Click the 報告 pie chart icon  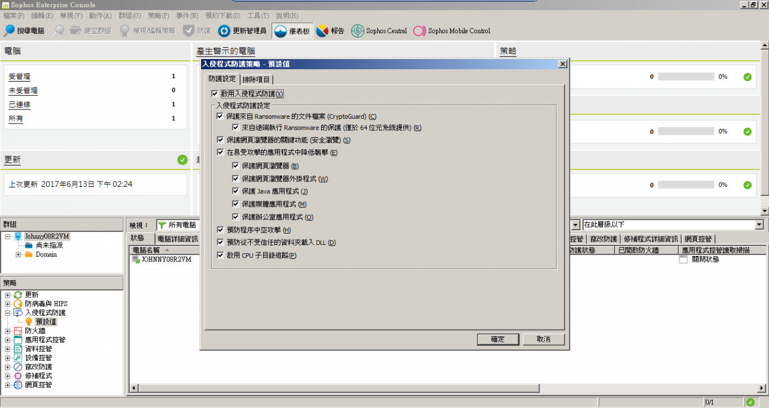tap(322, 31)
